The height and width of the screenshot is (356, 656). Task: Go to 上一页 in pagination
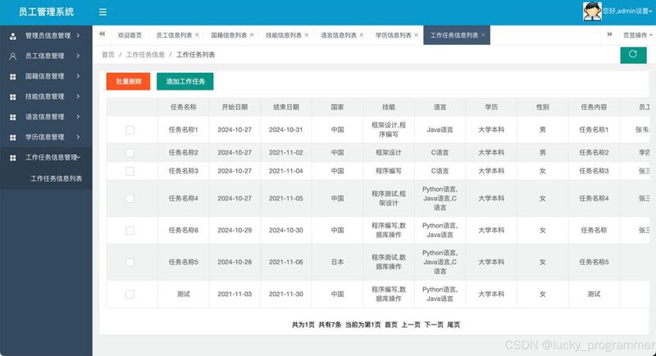[x=411, y=325]
